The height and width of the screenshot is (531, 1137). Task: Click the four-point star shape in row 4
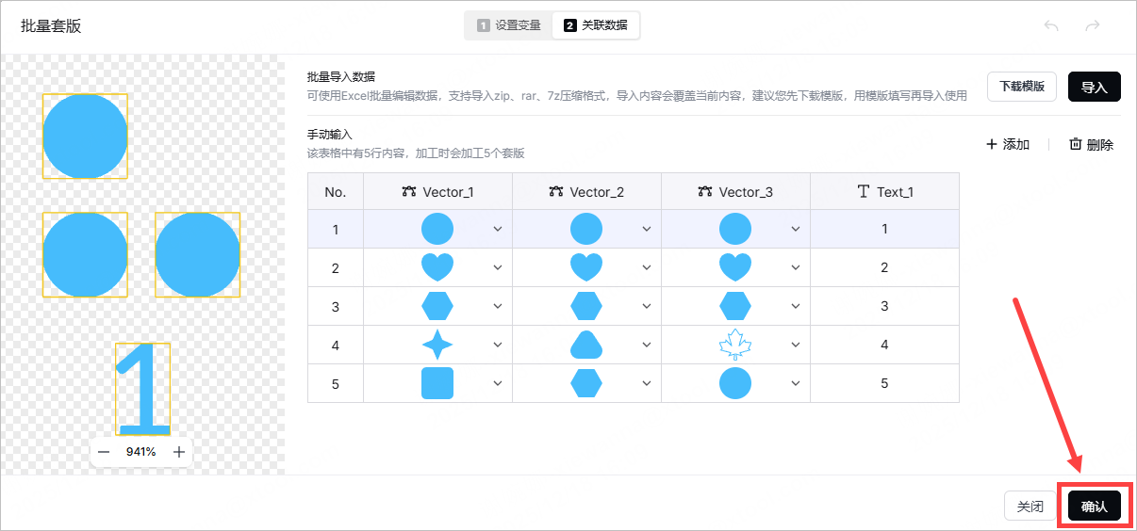437,346
